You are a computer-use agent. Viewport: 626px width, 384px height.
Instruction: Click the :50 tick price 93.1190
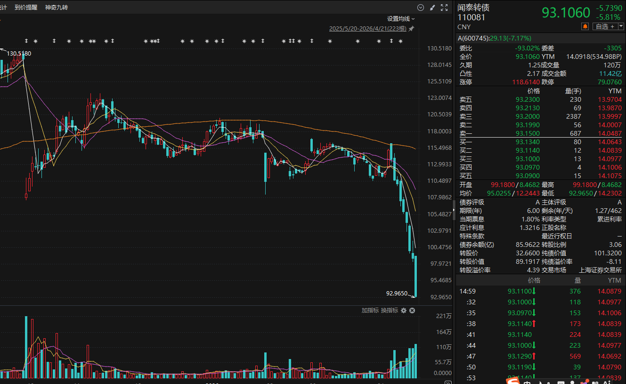520,367
